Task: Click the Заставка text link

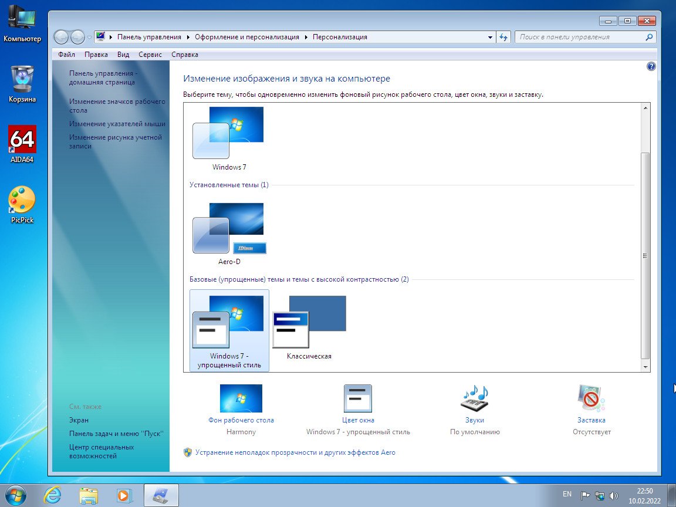Action: click(591, 420)
